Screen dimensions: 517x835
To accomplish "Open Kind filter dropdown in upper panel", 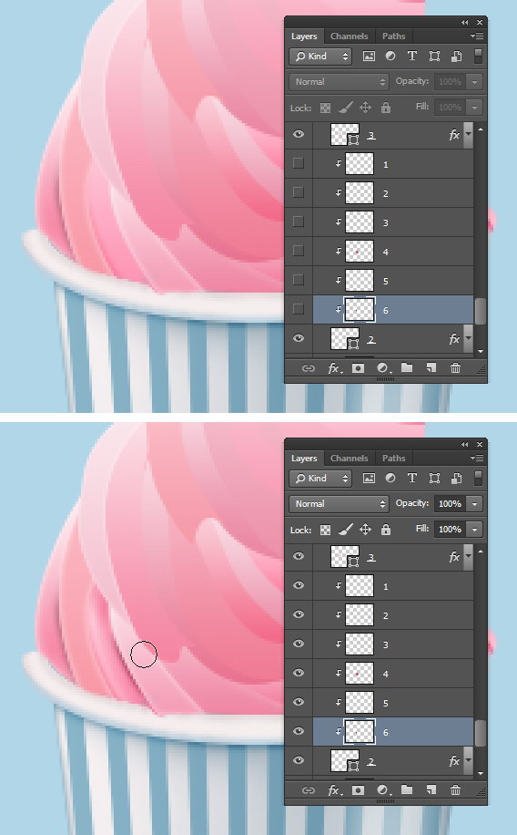I will tap(320, 56).
